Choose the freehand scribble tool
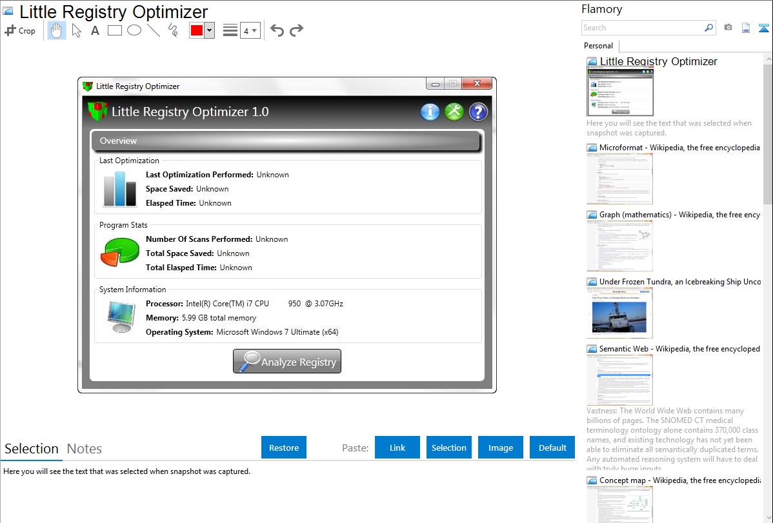Viewport: 773px width, 523px height. 173,30
